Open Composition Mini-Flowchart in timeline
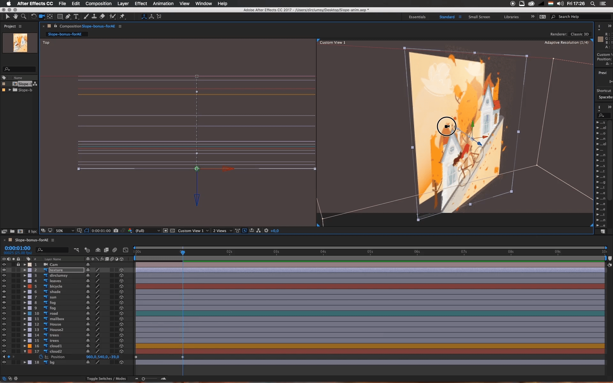This screenshot has width=613, height=383. coord(76,250)
